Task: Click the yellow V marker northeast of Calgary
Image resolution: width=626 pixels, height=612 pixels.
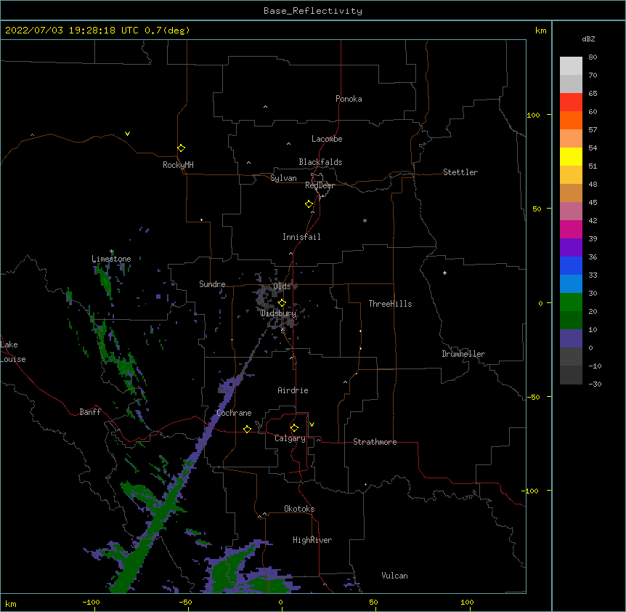Action: pyautogui.click(x=312, y=424)
